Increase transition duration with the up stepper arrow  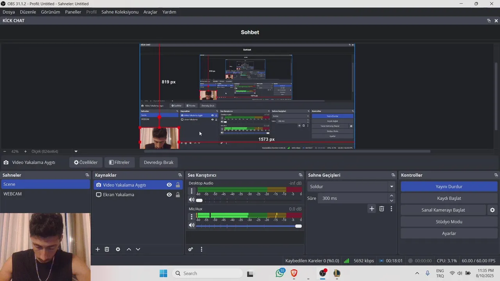click(x=391, y=196)
